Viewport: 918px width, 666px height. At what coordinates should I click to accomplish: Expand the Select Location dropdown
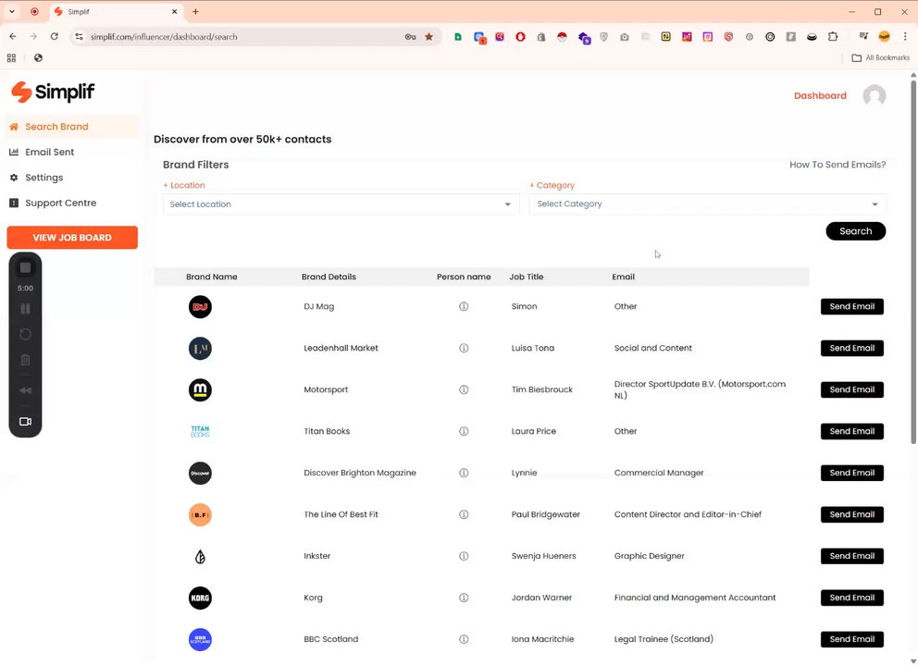point(341,204)
